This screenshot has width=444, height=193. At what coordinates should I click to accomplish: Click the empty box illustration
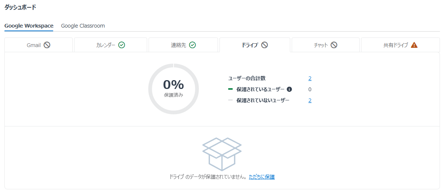222,153
